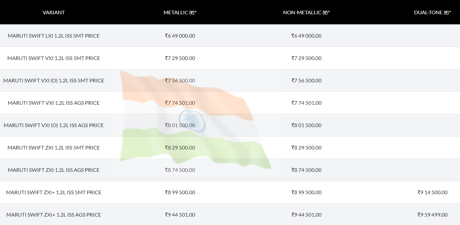Select the metallic price ₹9 44 501.00

pos(180,215)
